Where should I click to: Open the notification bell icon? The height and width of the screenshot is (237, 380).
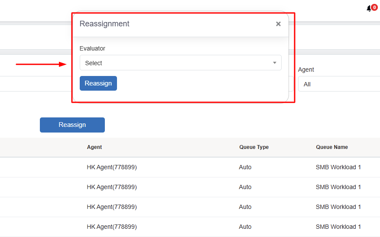click(369, 9)
